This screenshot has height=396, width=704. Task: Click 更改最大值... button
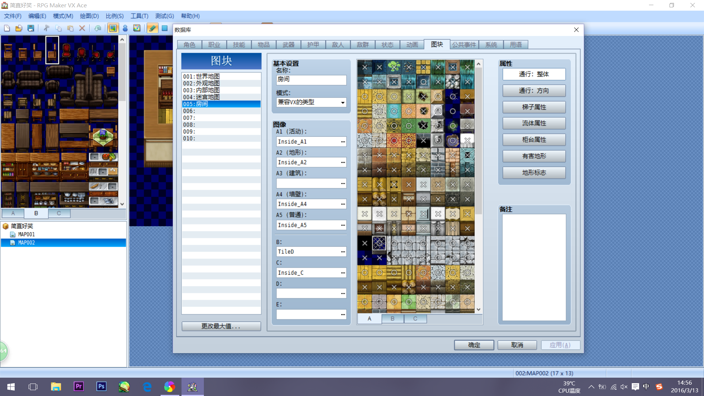pos(221,326)
